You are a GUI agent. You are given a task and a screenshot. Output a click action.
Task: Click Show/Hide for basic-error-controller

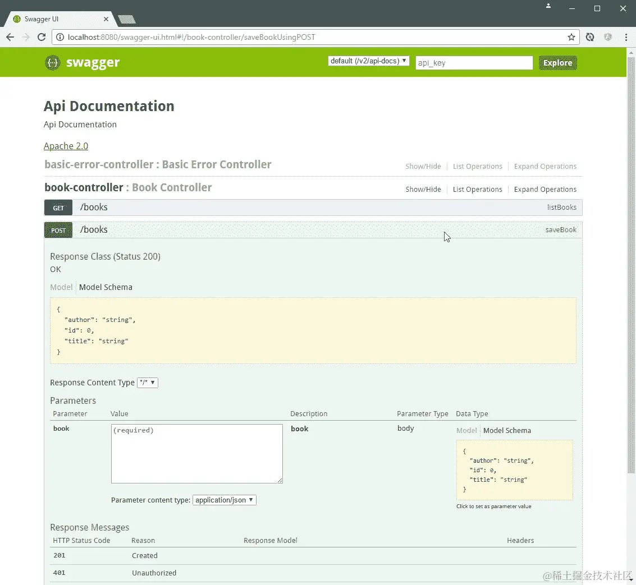(423, 166)
